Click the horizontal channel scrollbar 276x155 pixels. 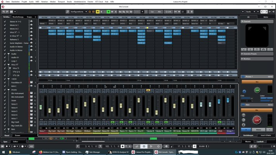[x=143, y=135]
